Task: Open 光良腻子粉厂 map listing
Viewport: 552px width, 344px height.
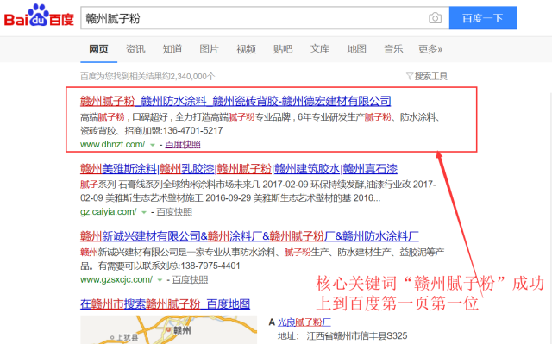Action: [304, 322]
